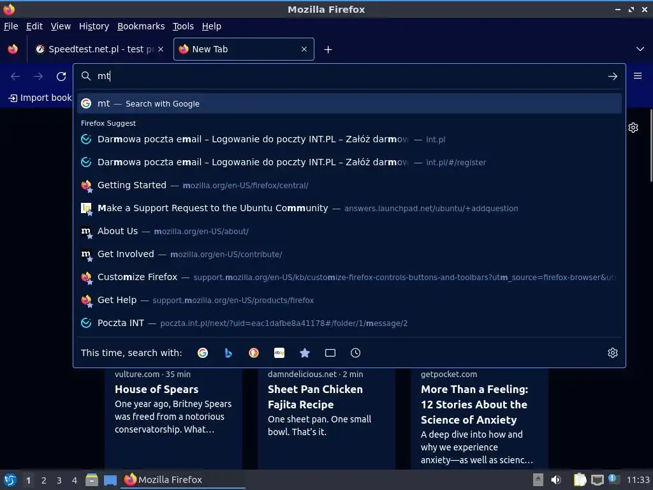Open search settings gear in the dropdown
The width and height of the screenshot is (653, 490).
(x=613, y=353)
